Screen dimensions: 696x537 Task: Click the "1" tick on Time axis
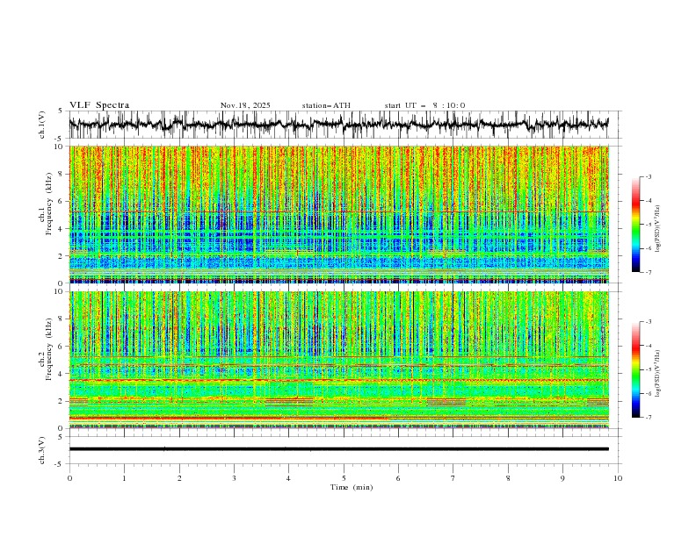click(x=124, y=478)
